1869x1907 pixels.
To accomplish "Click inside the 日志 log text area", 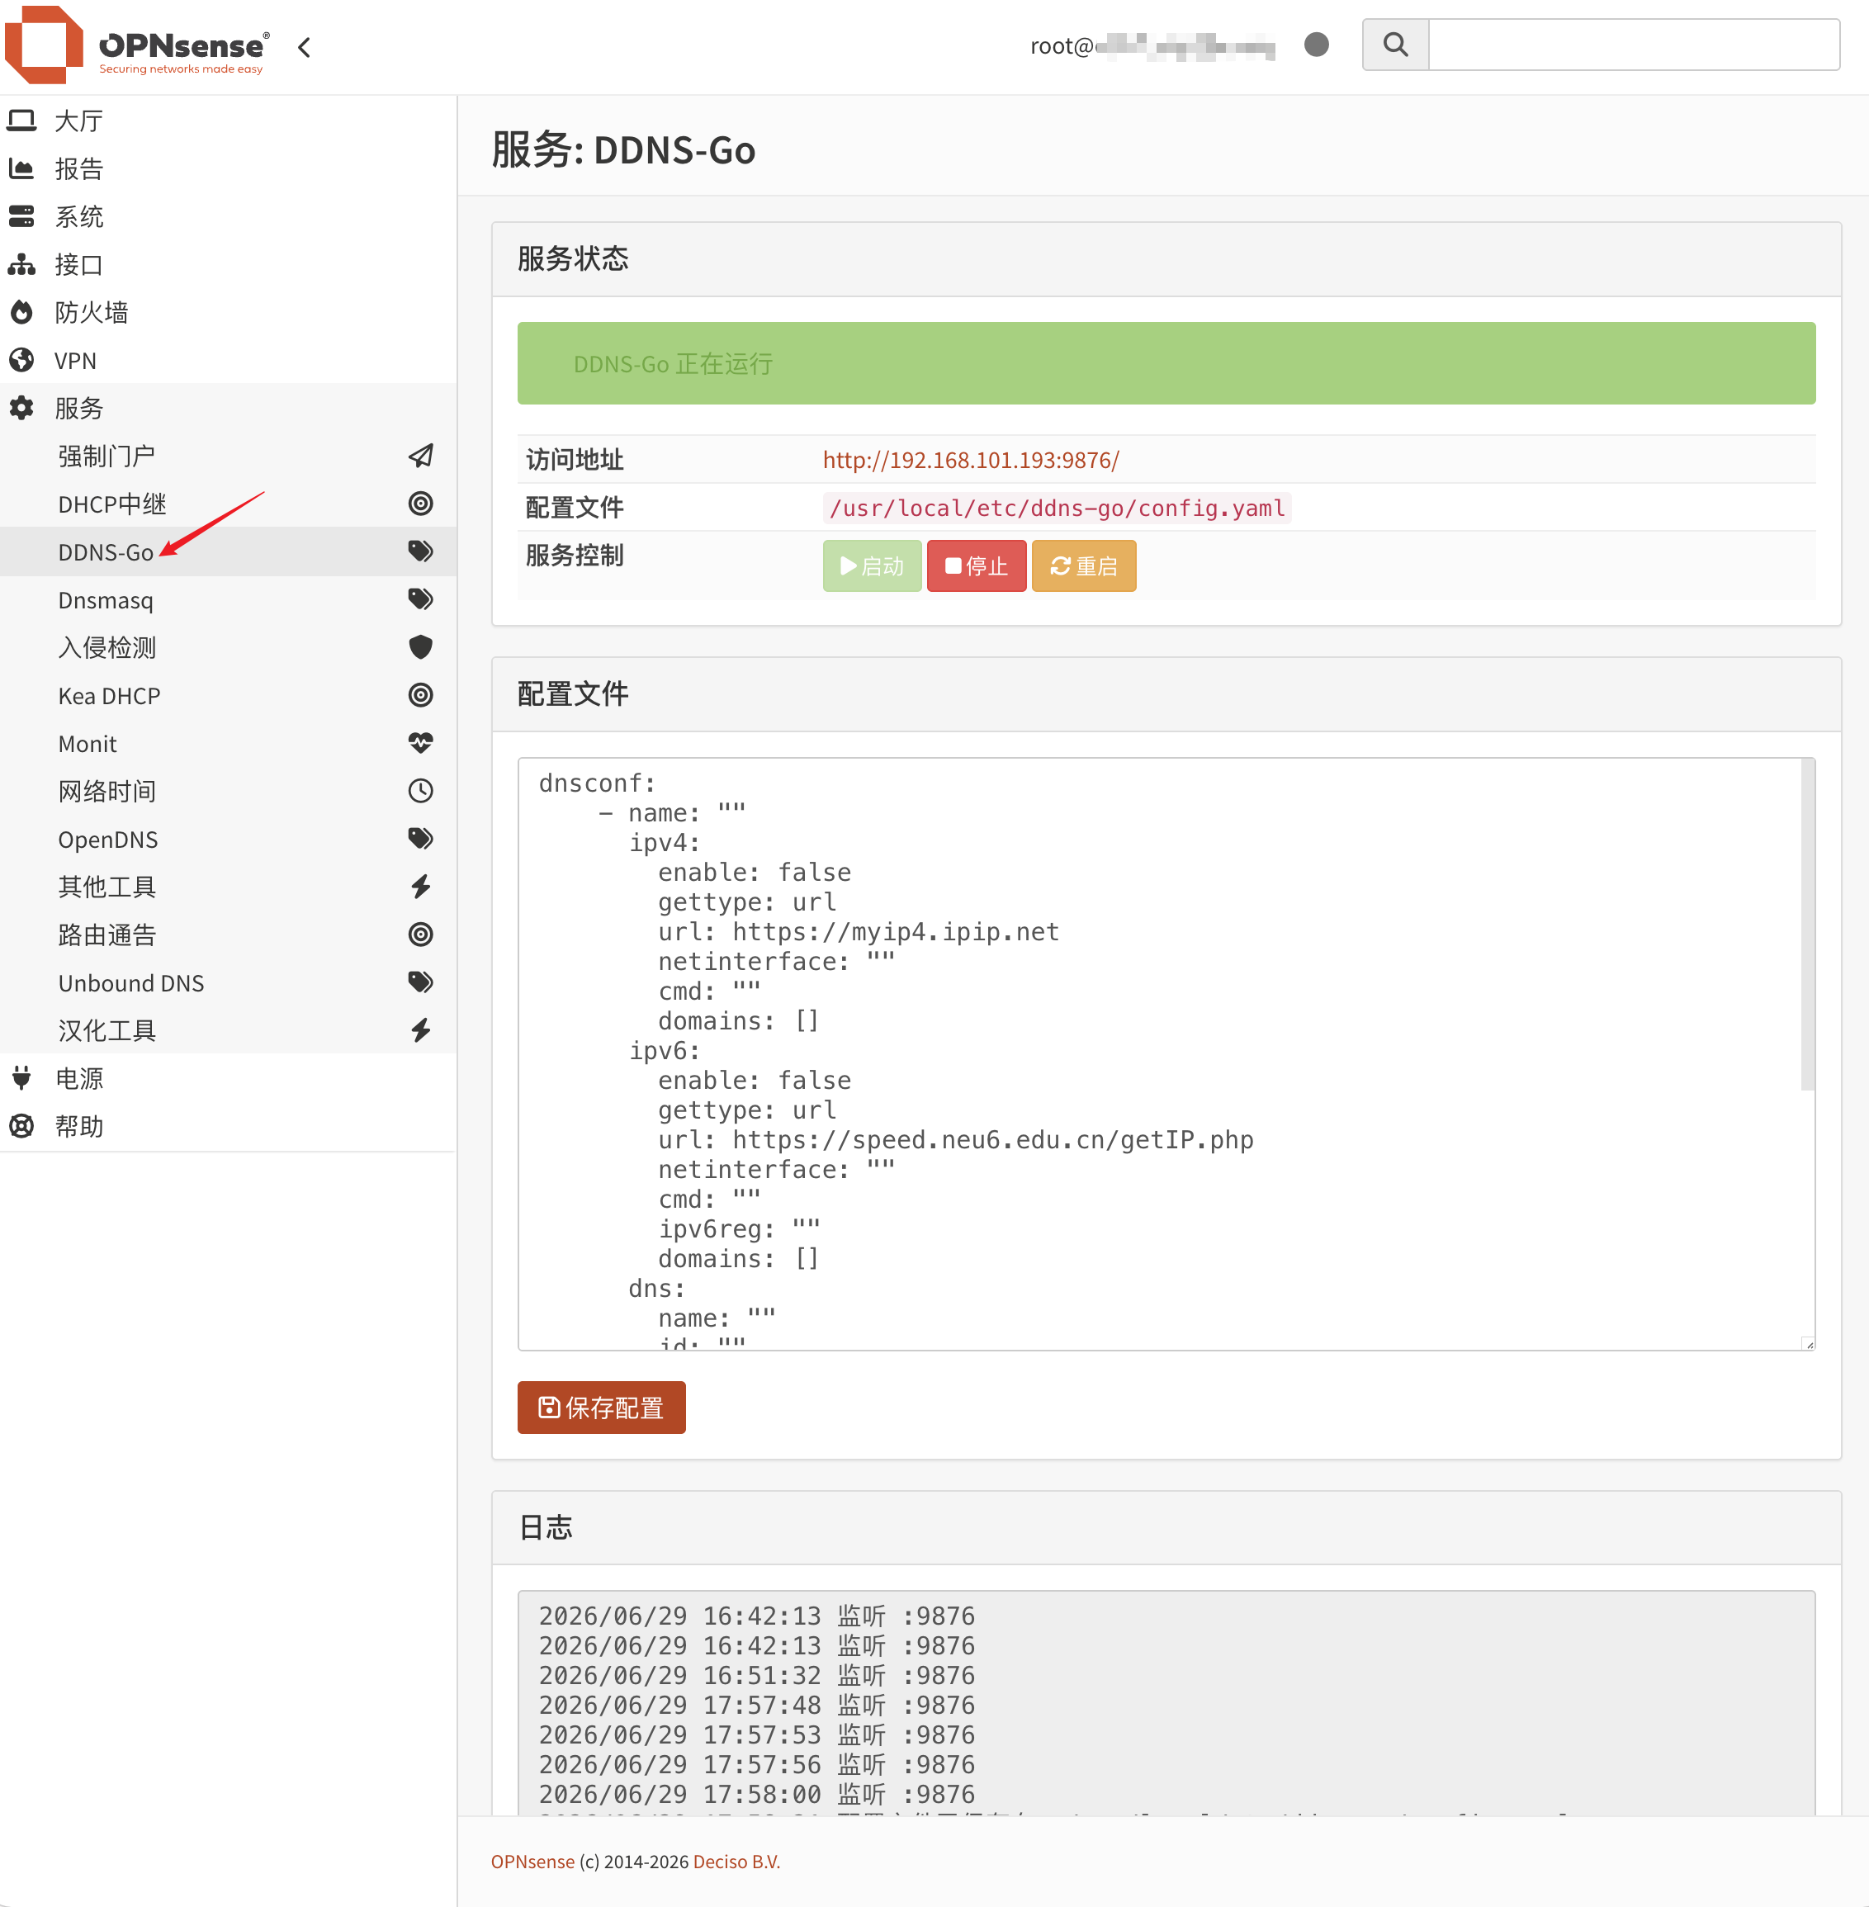I will point(1166,1703).
